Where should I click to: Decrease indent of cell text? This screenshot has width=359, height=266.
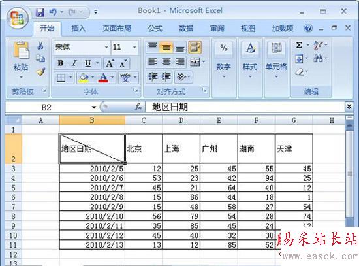[x=152, y=77]
